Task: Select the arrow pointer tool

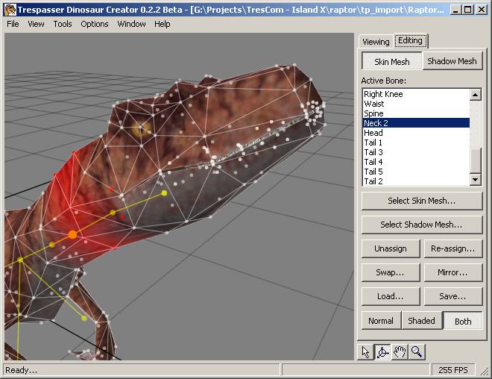Action: click(x=365, y=351)
